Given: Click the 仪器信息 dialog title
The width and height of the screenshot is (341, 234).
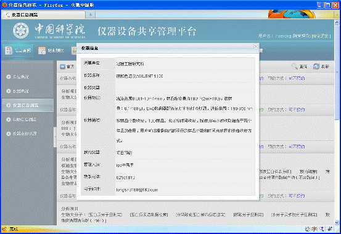Looking at the screenshot, I should tap(89, 48).
